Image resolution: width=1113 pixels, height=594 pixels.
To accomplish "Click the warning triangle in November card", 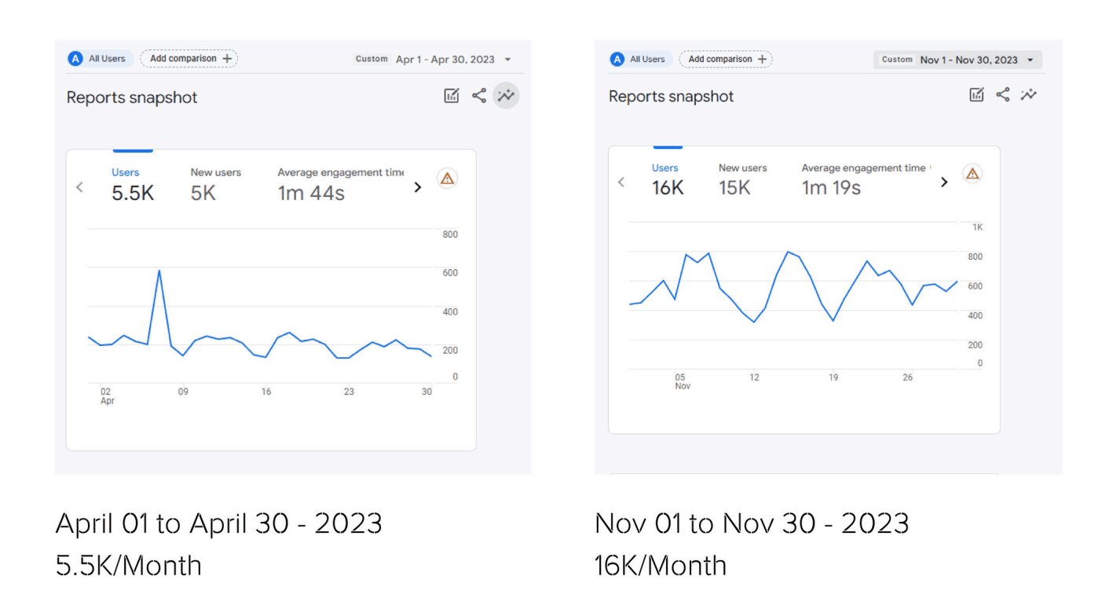I will point(972,174).
